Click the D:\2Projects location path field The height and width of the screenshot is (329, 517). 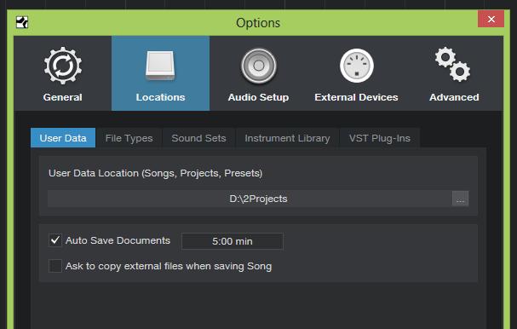click(250, 199)
